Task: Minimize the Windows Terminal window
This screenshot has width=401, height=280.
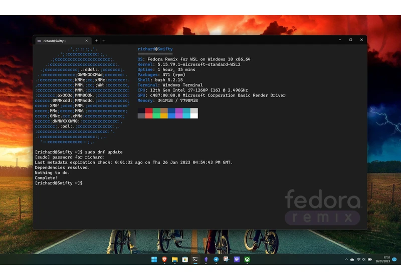Action: pyautogui.click(x=340, y=40)
